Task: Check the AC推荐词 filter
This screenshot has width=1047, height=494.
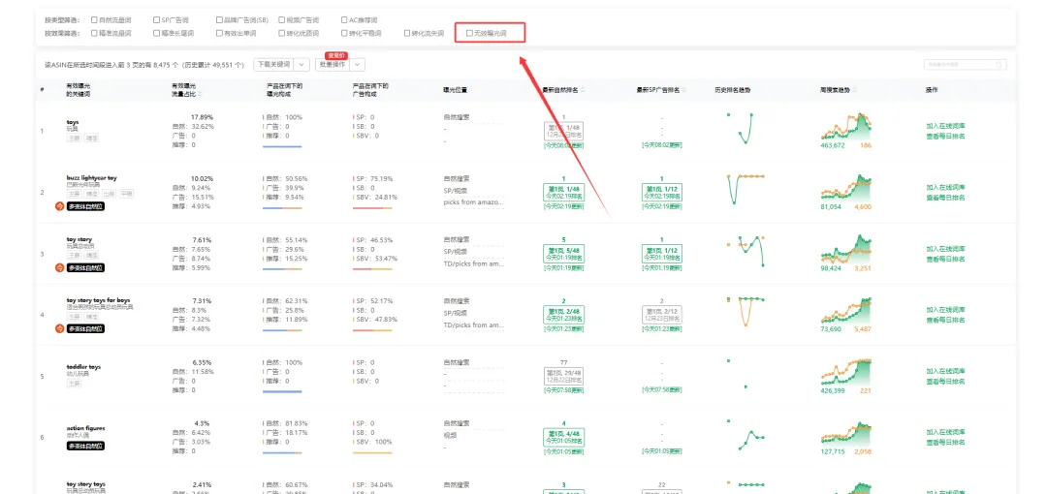Action: click(x=344, y=20)
